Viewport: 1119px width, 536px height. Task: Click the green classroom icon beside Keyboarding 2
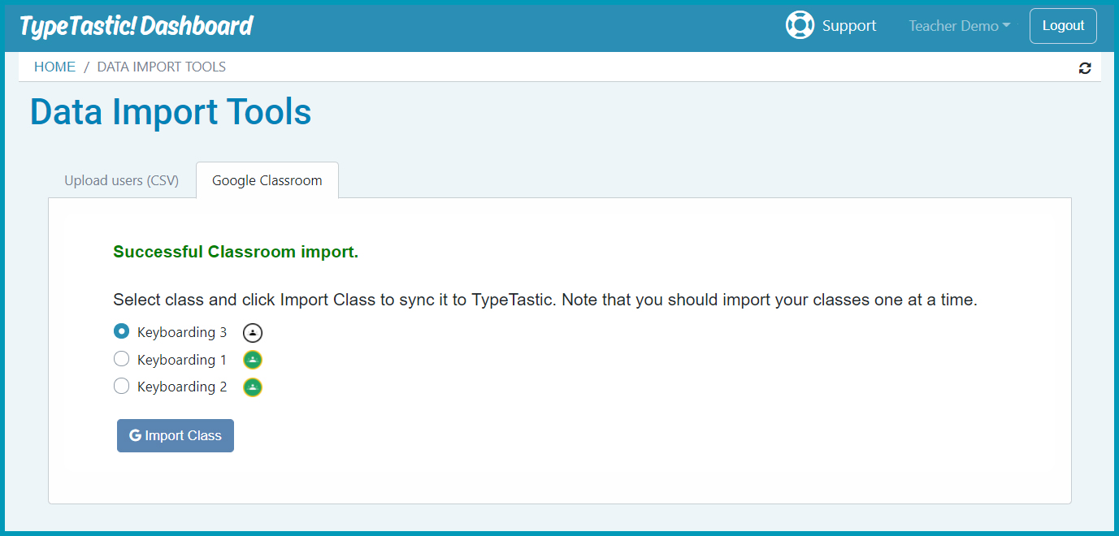pos(254,387)
